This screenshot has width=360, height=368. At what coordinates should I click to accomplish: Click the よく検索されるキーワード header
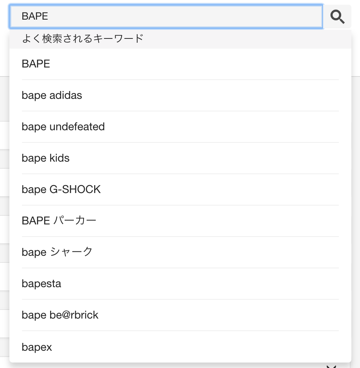83,39
